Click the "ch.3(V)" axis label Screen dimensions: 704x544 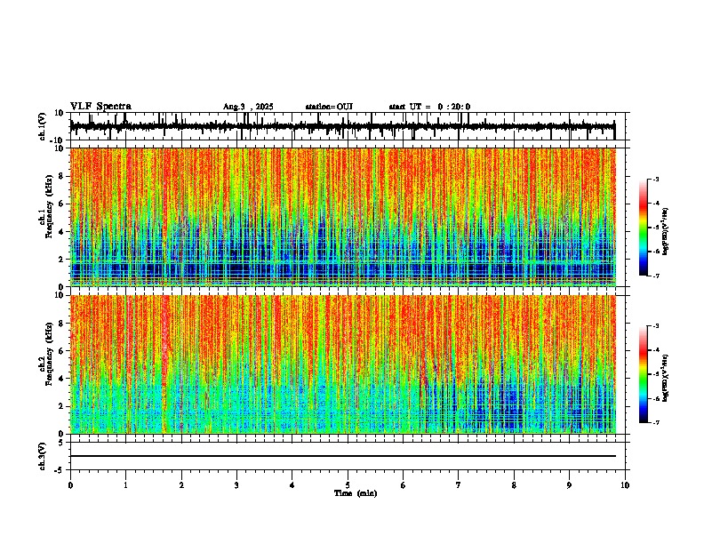tap(43, 456)
